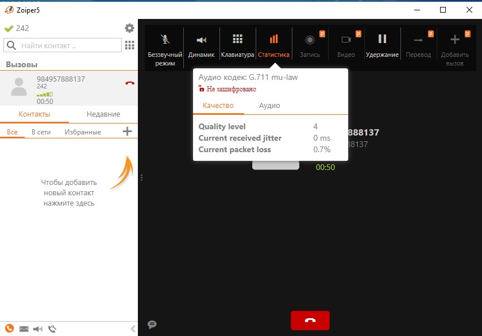Image resolution: width=482 pixels, height=336 pixels.
Task: Click Аудио кодек: G.711 mu-law text
Action: pyautogui.click(x=248, y=77)
